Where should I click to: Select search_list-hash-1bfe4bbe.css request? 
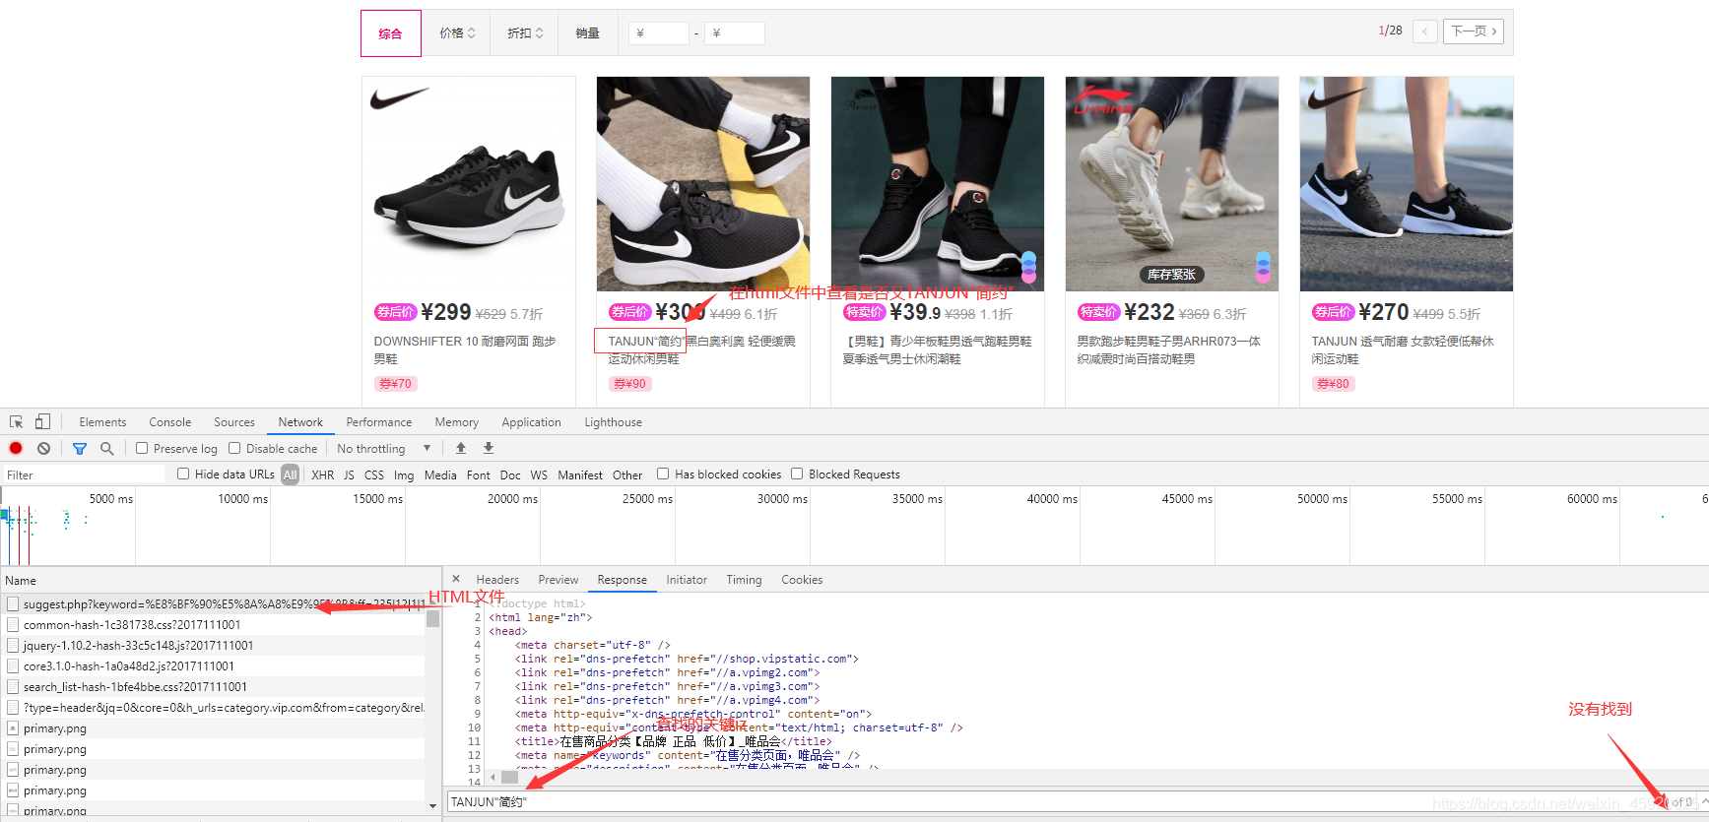pos(215,686)
